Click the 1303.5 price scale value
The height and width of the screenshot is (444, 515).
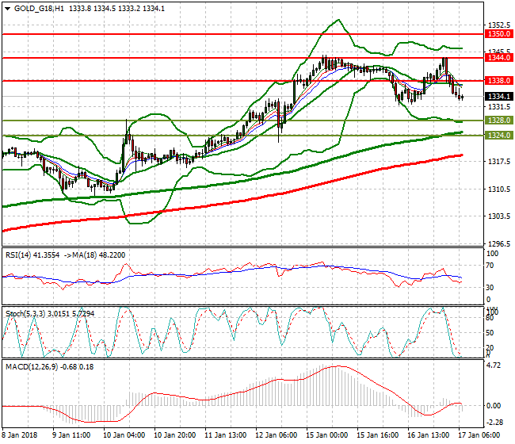point(499,216)
